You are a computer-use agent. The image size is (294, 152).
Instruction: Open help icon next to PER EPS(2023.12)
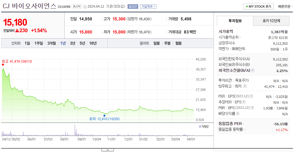[251, 96]
